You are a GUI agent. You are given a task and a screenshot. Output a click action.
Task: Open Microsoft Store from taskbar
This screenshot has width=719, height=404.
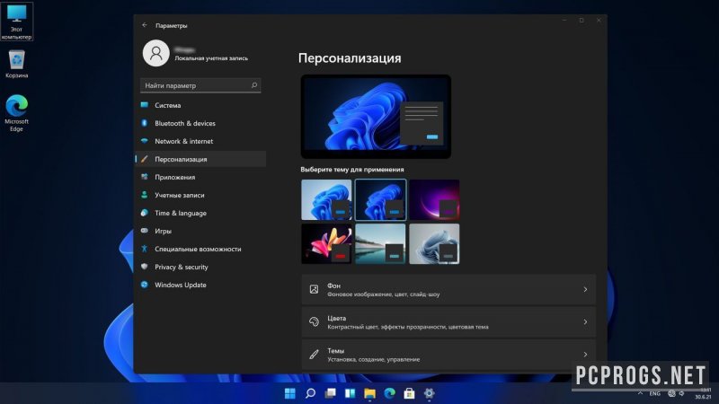tap(409, 393)
